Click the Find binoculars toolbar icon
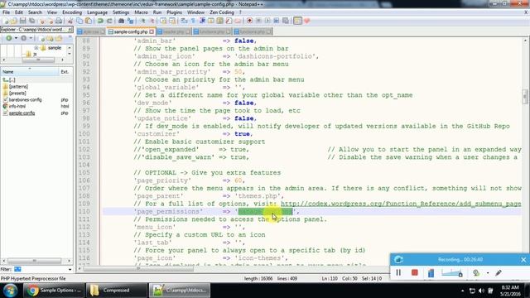Screen dimensions: 530x298 (121, 21)
